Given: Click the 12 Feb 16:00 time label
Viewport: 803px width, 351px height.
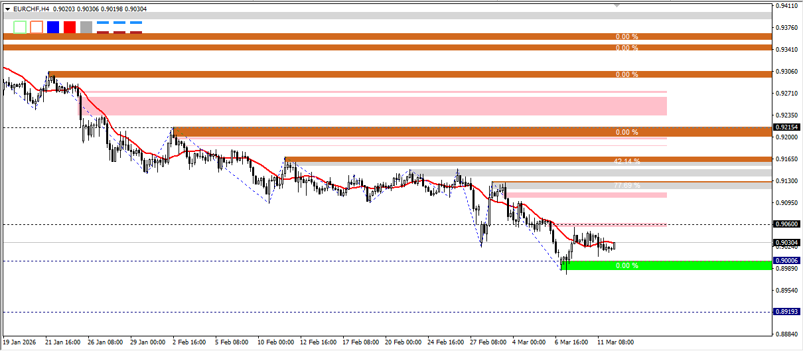Looking at the screenshot, I should click(x=318, y=343).
